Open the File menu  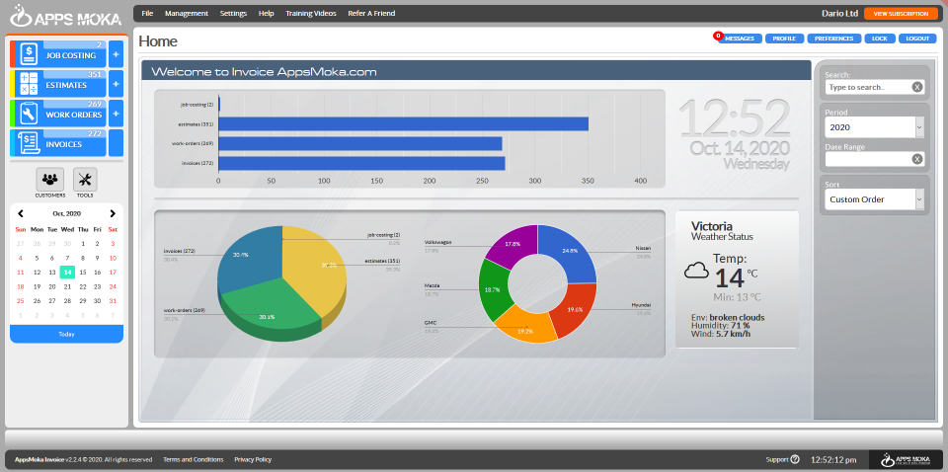pos(147,13)
